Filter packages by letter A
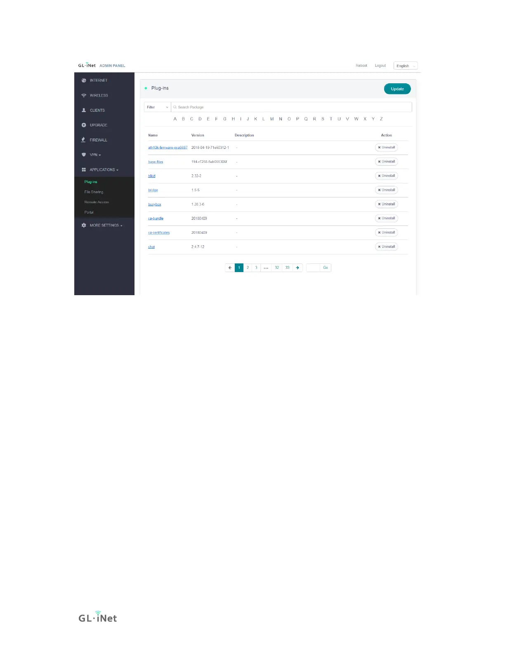Viewport: 505px width, 653px height. point(175,119)
